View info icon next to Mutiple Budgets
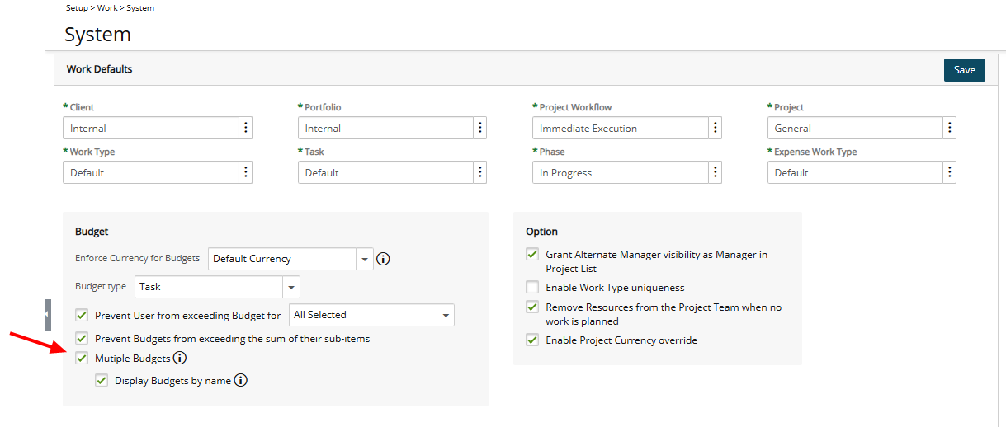Image resolution: width=1006 pixels, height=427 pixels. [x=180, y=359]
